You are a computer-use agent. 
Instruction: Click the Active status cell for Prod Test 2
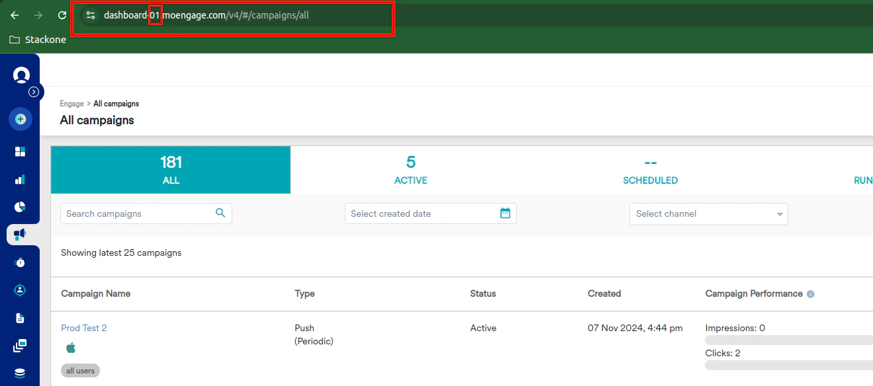coord(483,328)
